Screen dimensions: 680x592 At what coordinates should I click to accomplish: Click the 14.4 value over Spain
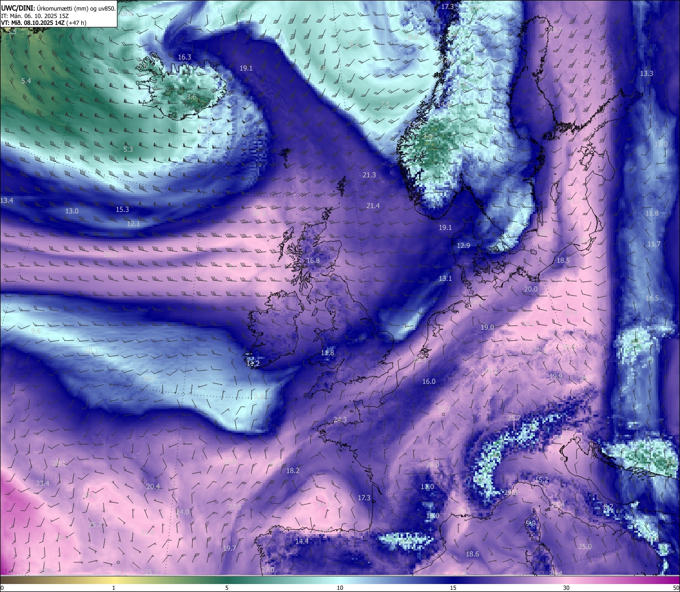(x=302, y=541)
